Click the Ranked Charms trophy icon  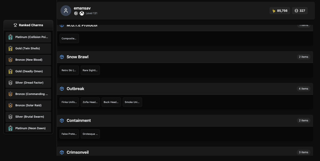pyautogui.click(x=15, y=25)
